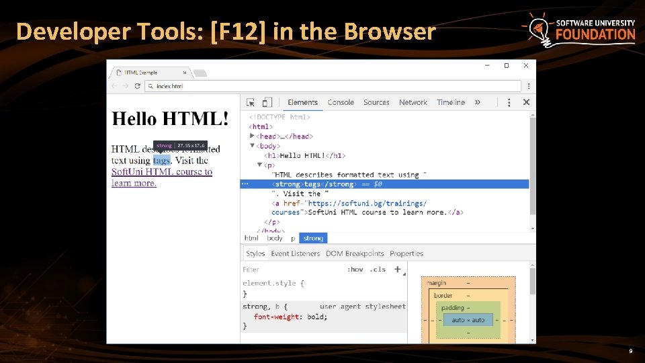
Task: Click the DOM tree scroll down arrow
Action: [x=533, y=229]
